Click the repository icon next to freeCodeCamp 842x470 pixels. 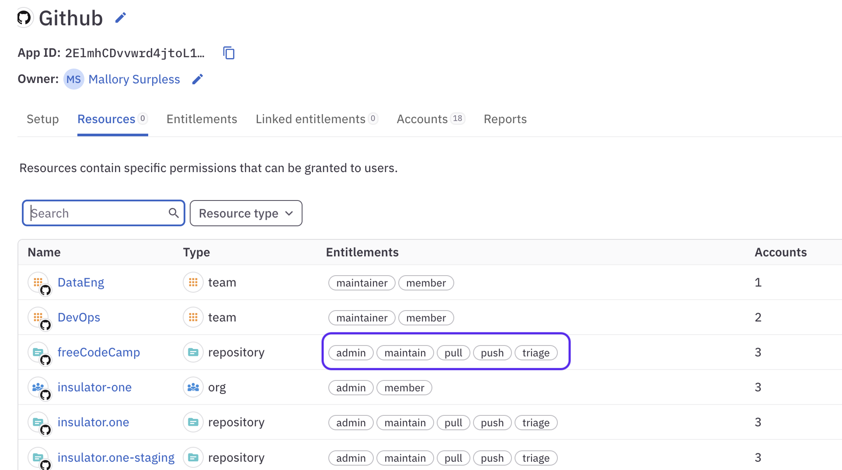click(x=193, y=352)
